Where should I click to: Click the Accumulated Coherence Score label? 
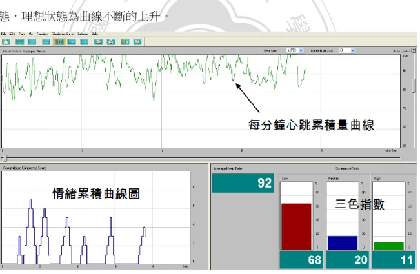[25, 168]
